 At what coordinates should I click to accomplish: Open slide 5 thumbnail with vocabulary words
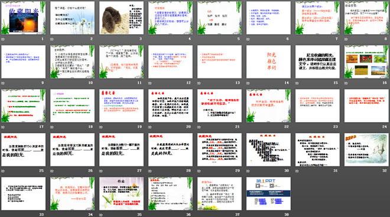(x=219, y=18)
